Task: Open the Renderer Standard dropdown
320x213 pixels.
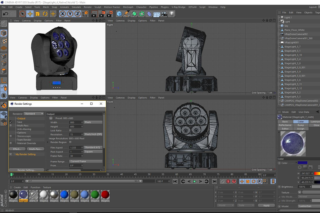Action: (x=34, y=114)
